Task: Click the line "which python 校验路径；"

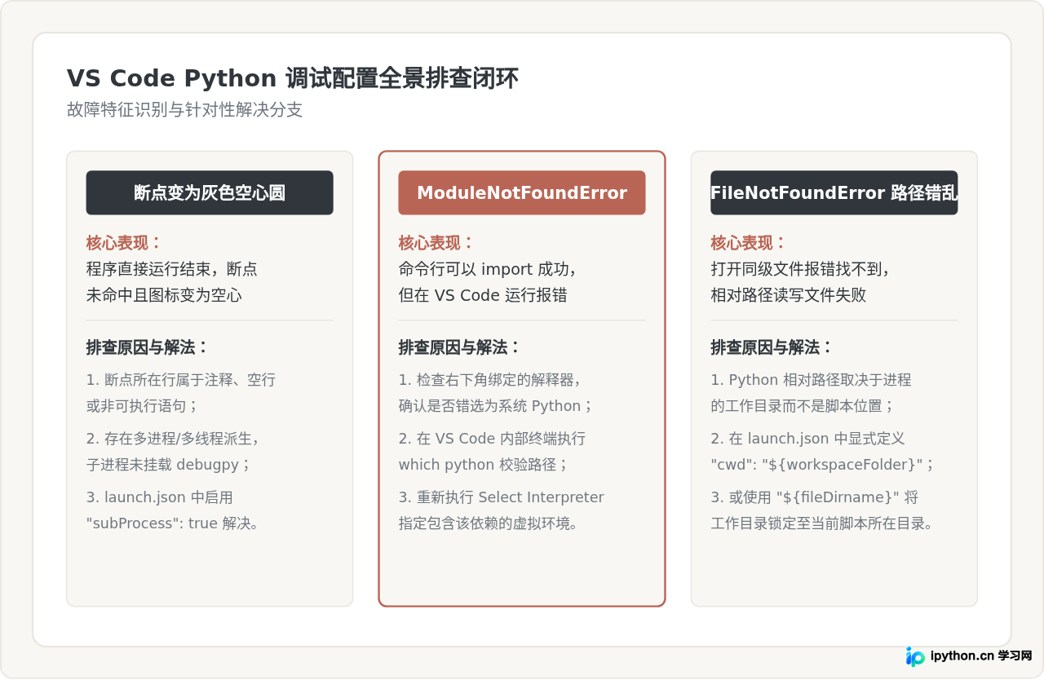Action: 483,465
